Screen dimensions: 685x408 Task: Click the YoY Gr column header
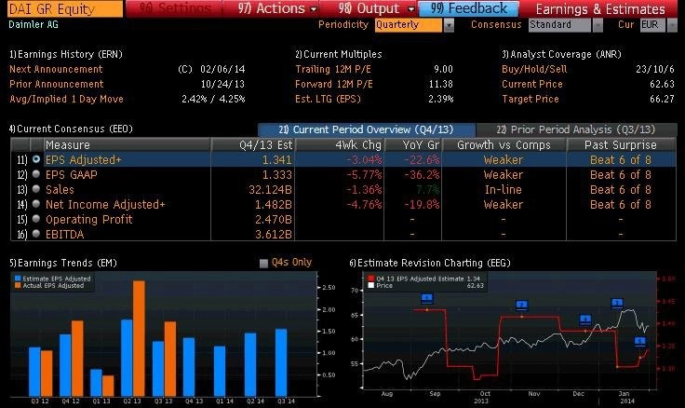pyautogui.click(x=413, y=144)
